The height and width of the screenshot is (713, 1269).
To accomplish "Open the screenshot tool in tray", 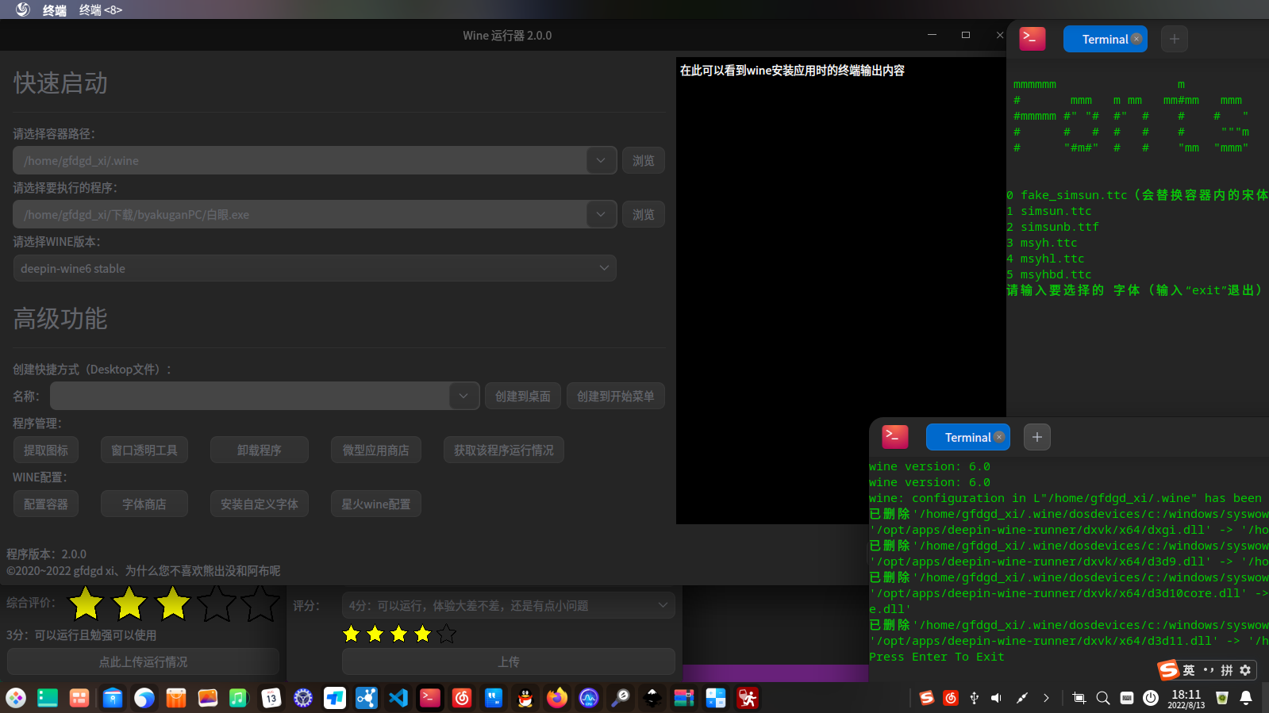I will (x=1079, y=698).
